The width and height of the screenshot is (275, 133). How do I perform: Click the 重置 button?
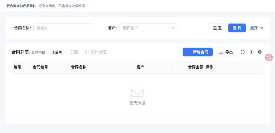(x=217, y=28)
